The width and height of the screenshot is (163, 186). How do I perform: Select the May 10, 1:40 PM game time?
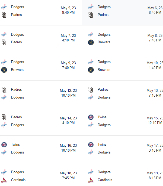(x=155, y=66)
